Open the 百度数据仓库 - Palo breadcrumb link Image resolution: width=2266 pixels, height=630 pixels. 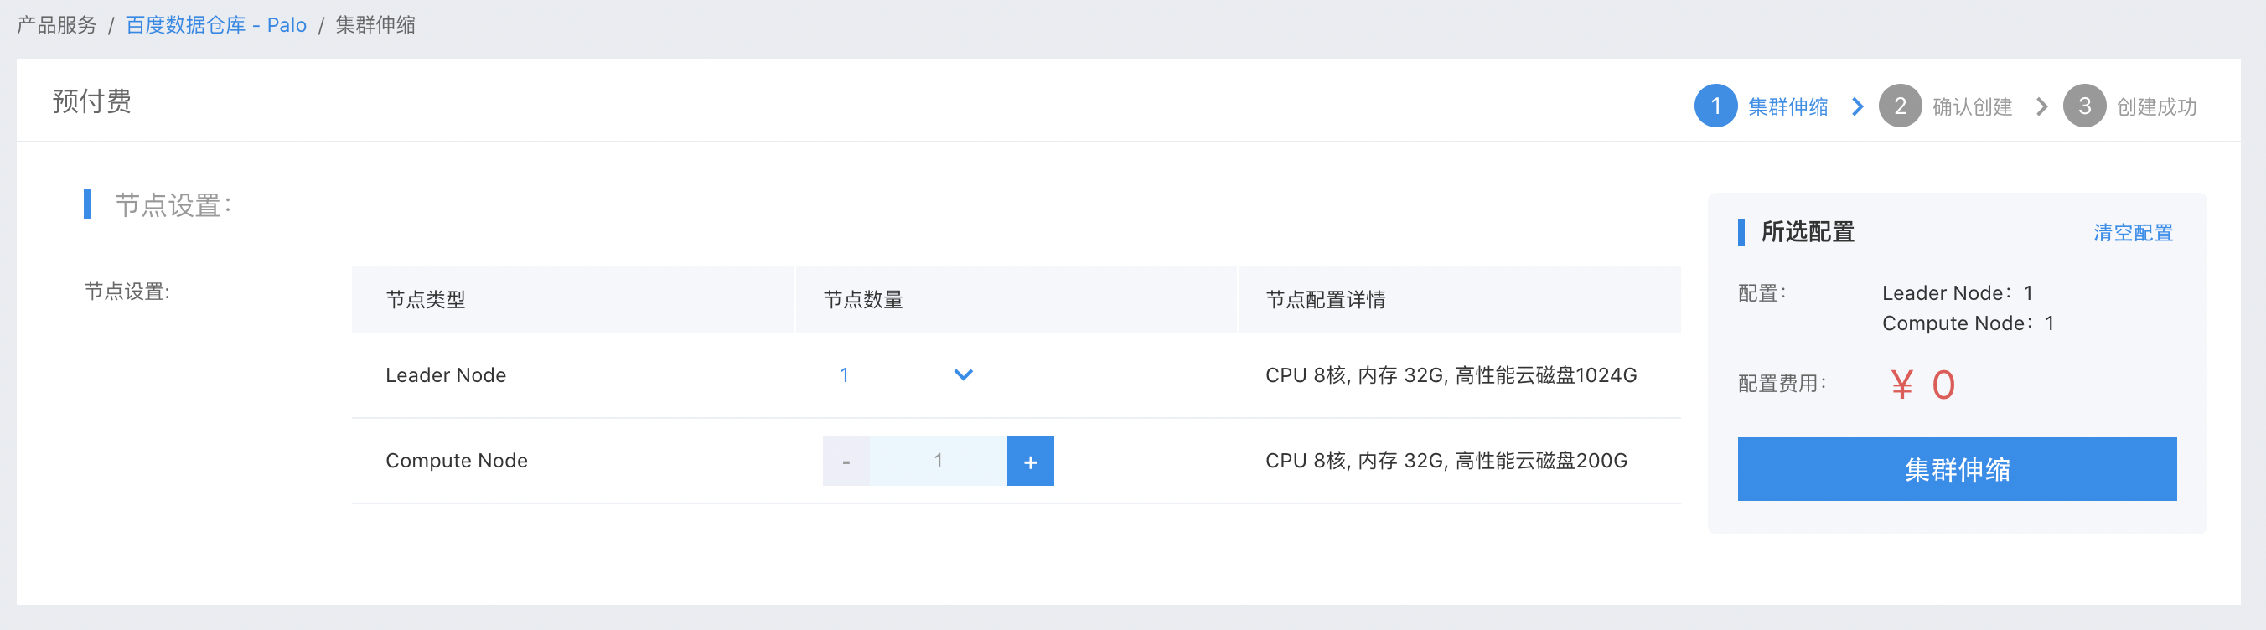tap(216, 25)
